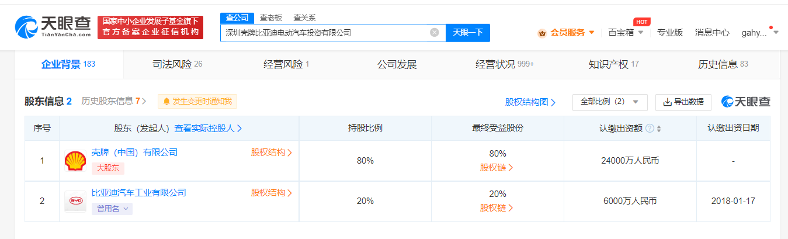Select the 查老板 search tab
The image size is (788, 239).
pos(271,18)
